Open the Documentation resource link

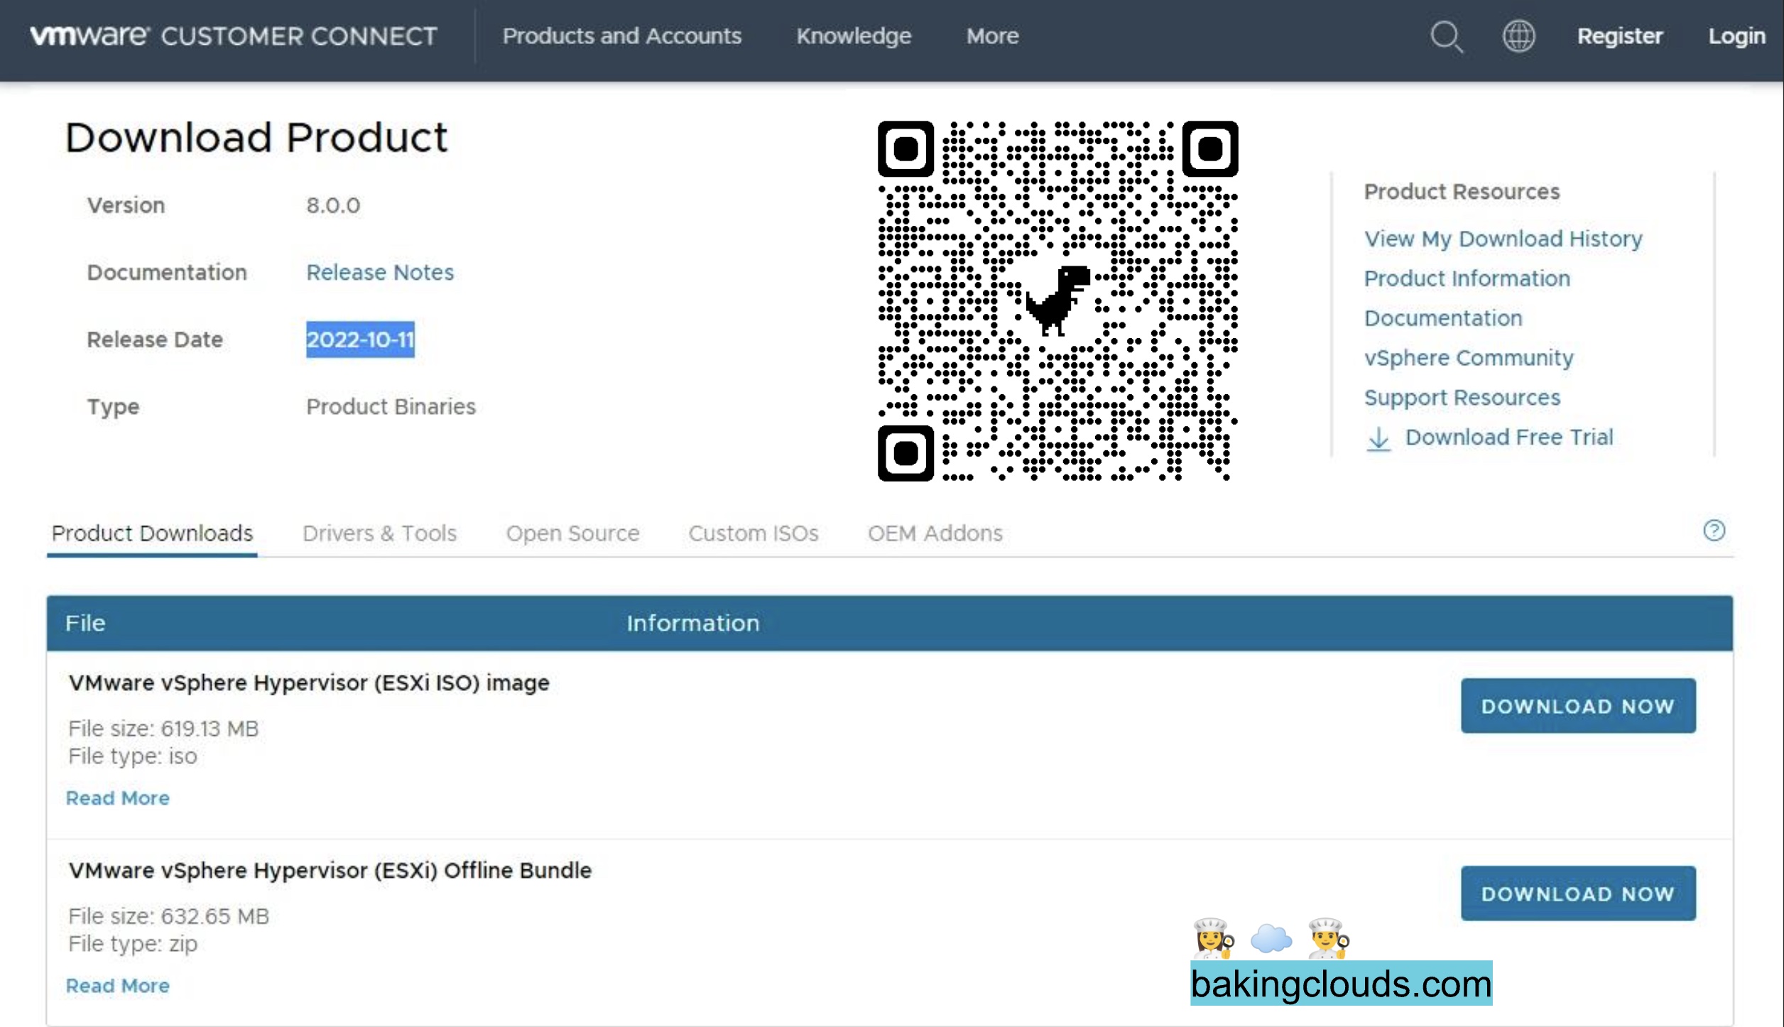pos(1443,318)
